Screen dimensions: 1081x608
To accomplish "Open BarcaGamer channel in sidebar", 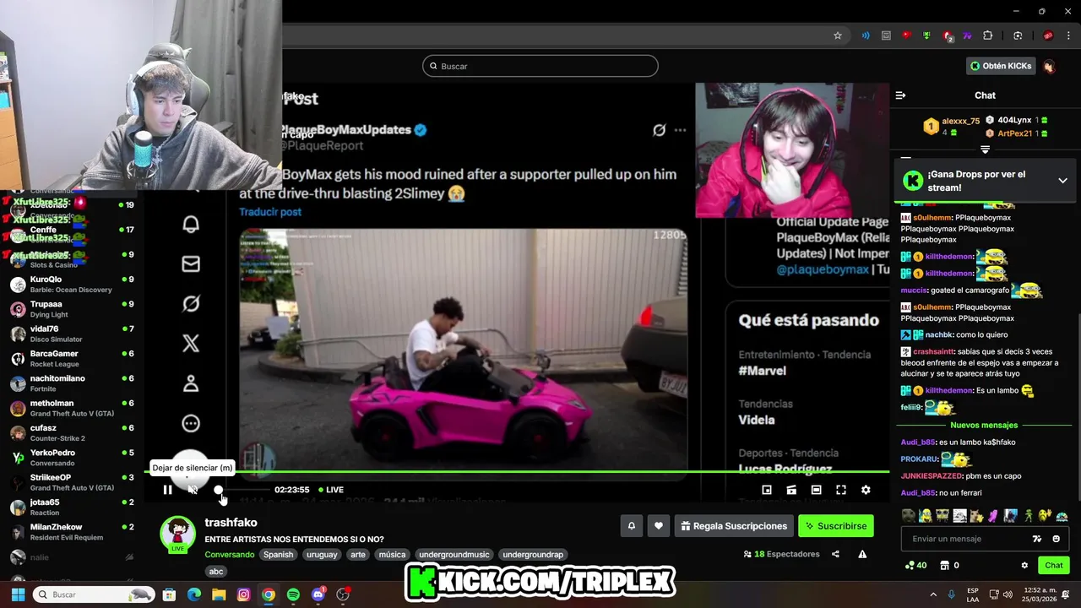I will (x=71, y=358).
